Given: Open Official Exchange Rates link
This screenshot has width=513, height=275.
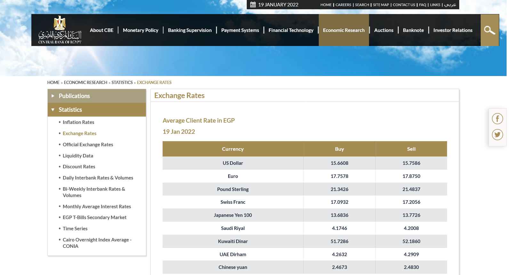Looking at the screenshot, I should (x=88, y=145).
